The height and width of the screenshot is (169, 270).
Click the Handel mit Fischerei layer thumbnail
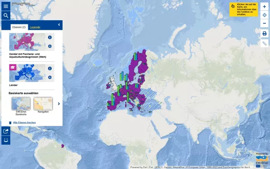pyautogui.click(x=27, y=42)
